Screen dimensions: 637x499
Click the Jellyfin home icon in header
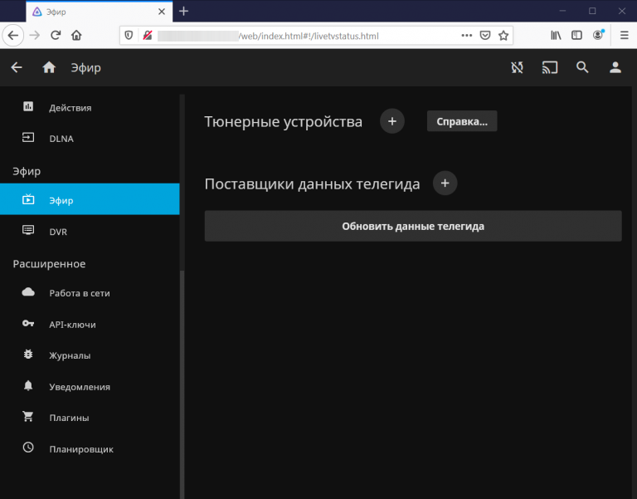(x=49, y=68)
